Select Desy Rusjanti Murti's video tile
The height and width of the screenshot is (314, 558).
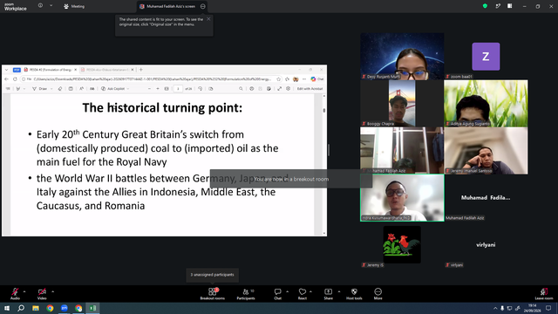(x=402, y=56)
